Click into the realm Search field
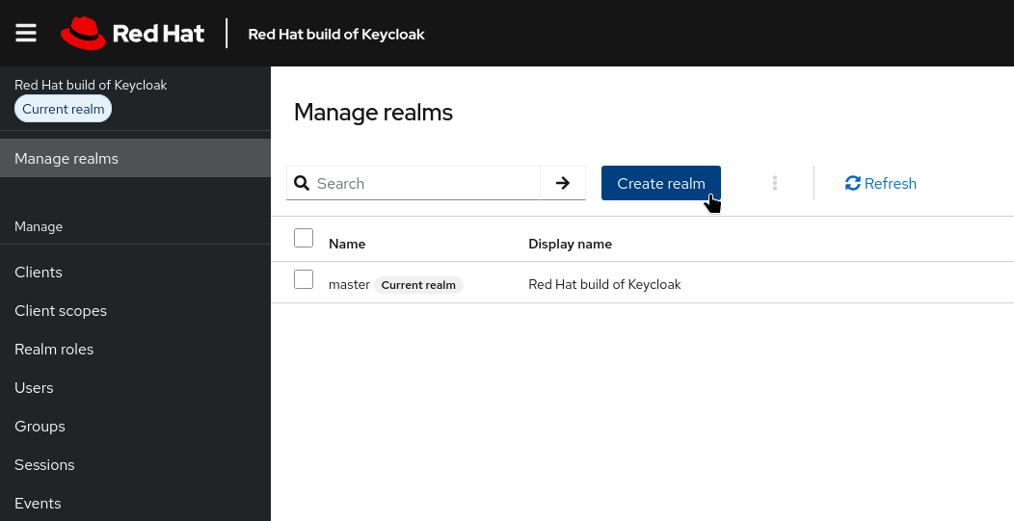Viewport: 1014px width, 521px height. [x=424, y=183]
